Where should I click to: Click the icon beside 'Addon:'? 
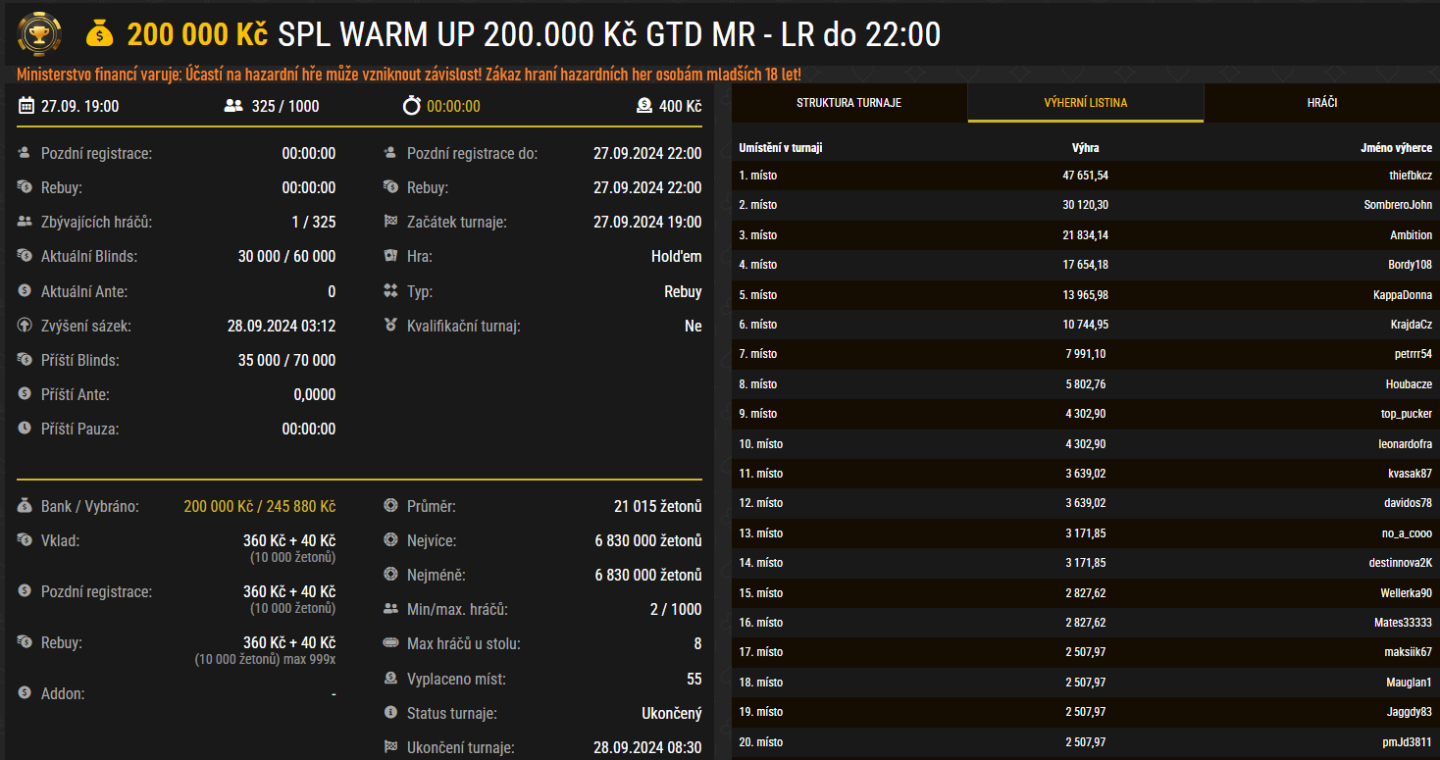(25, 693)
